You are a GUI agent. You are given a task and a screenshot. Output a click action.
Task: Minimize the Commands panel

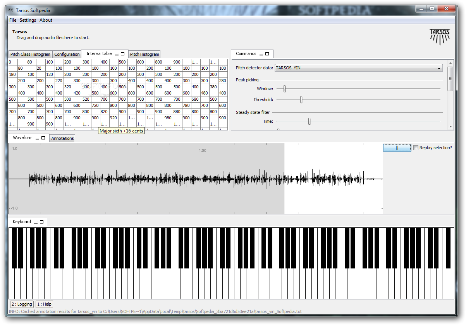261,54
